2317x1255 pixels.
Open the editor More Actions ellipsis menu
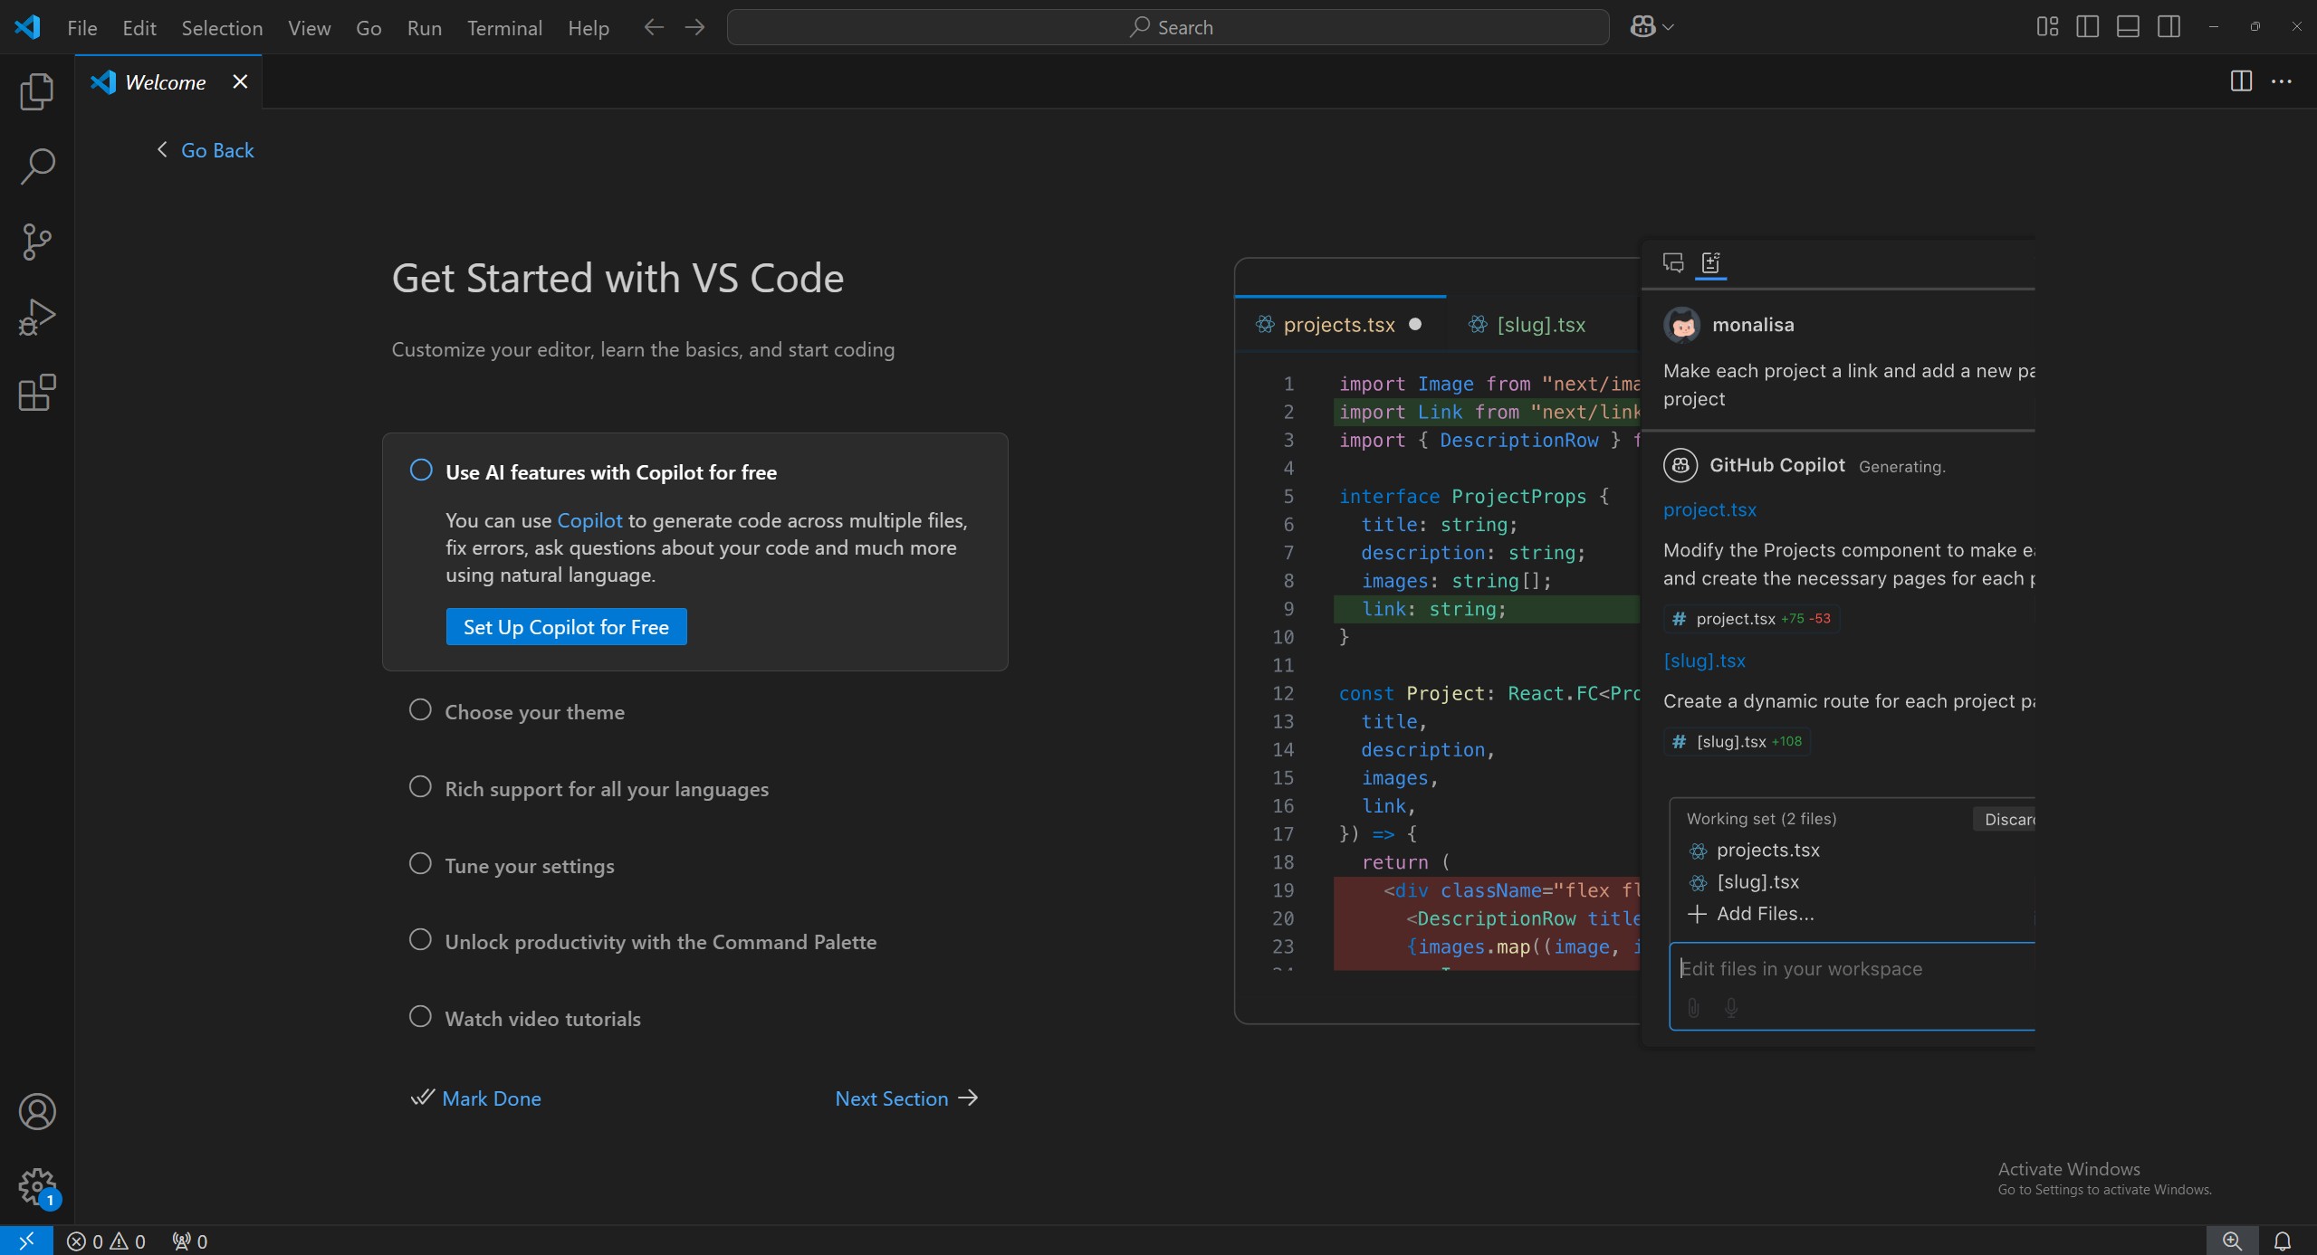point(2282,81)
